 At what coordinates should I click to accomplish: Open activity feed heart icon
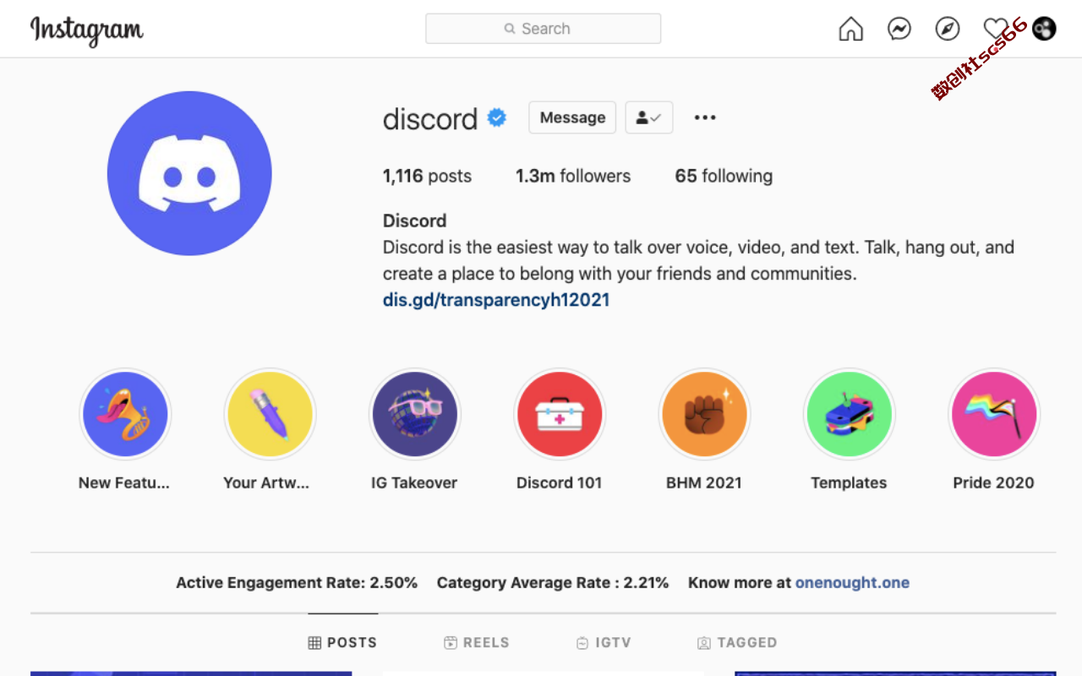point(996,29)
